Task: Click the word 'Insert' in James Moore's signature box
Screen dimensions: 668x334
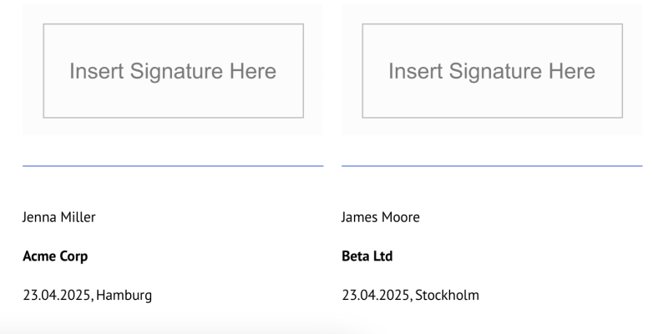Action: click(x=416, y=71)
